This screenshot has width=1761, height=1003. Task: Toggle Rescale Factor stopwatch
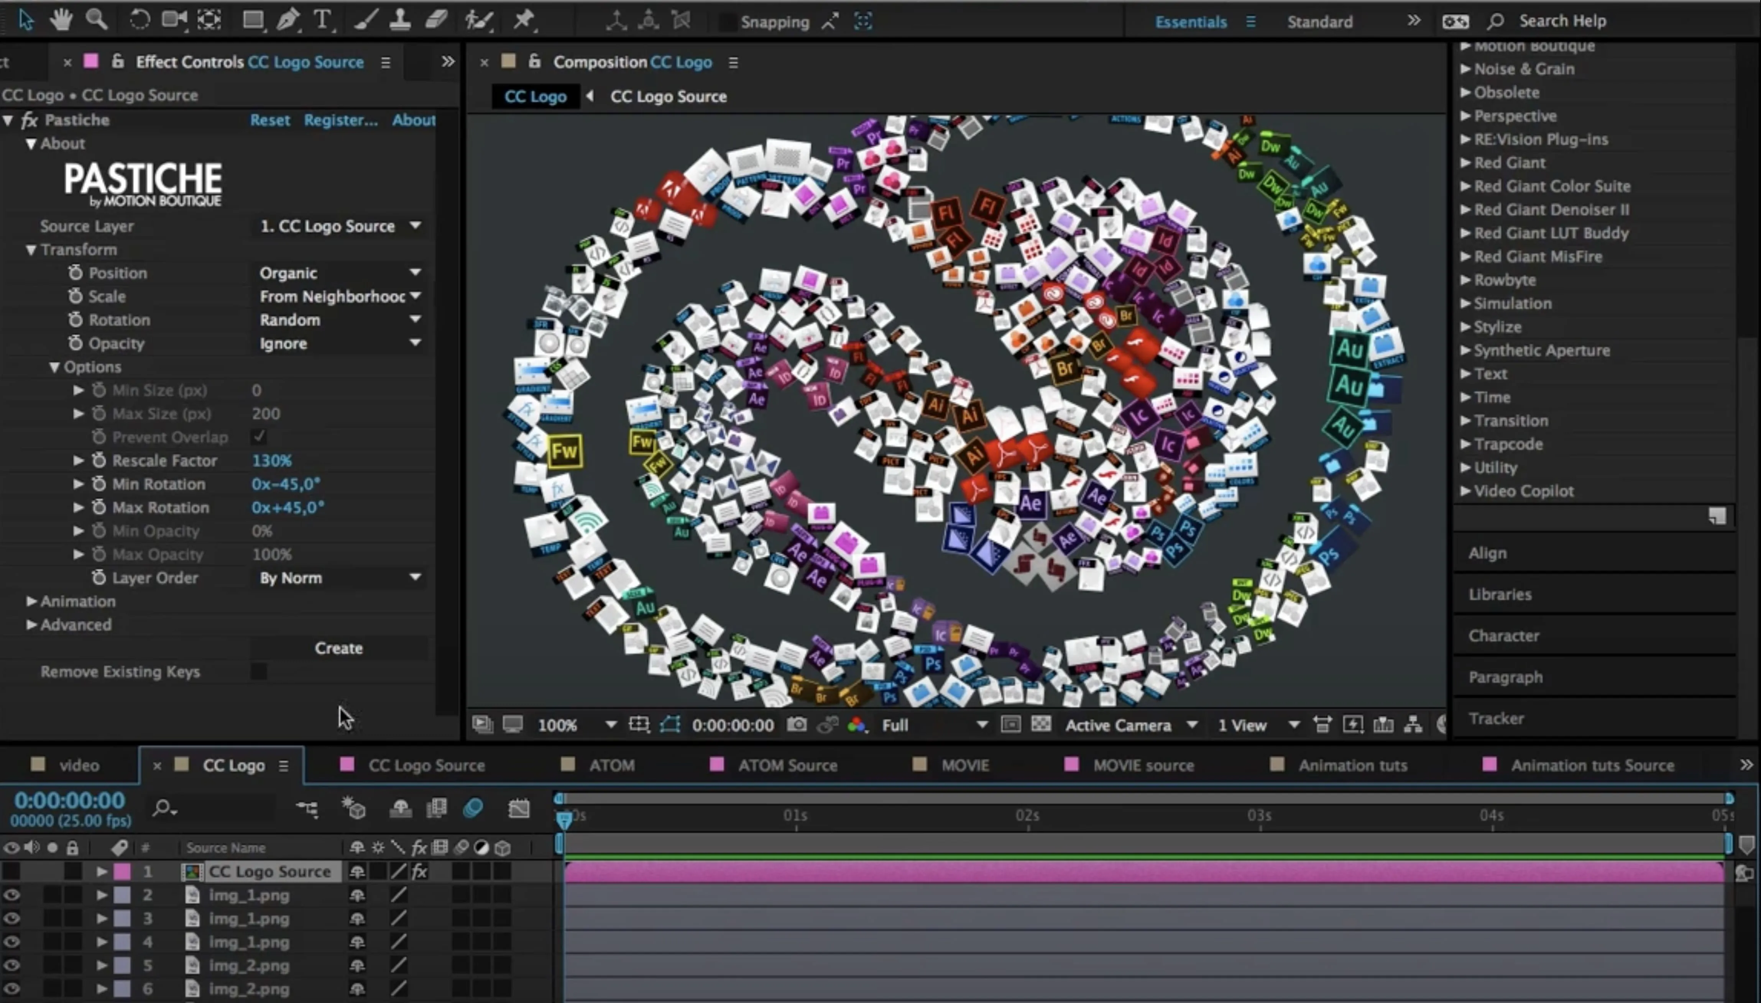point(99,460)
